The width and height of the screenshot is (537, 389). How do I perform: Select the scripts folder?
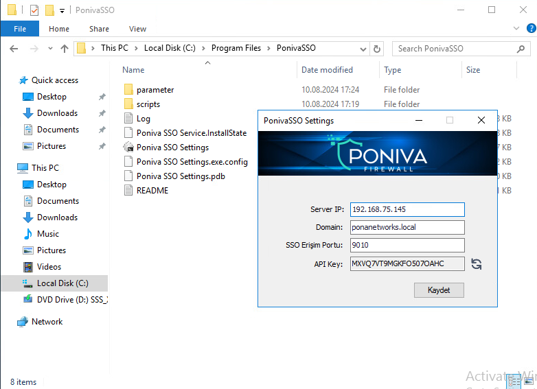(148, 104)
